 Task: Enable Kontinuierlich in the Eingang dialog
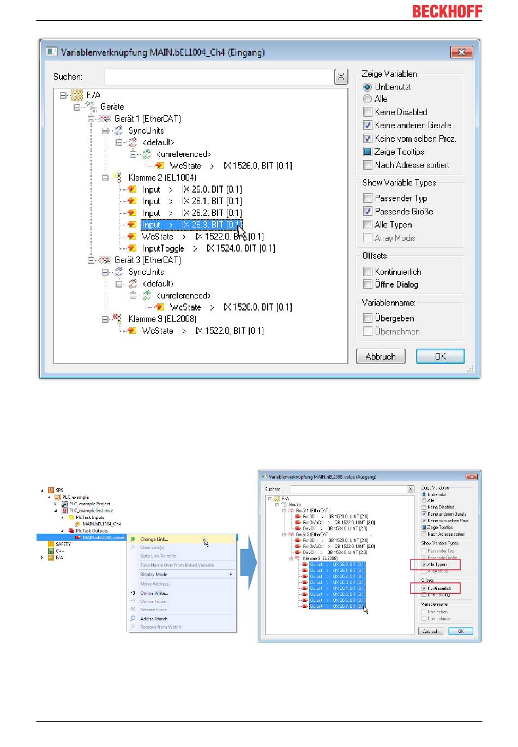[x=368, y=272]
